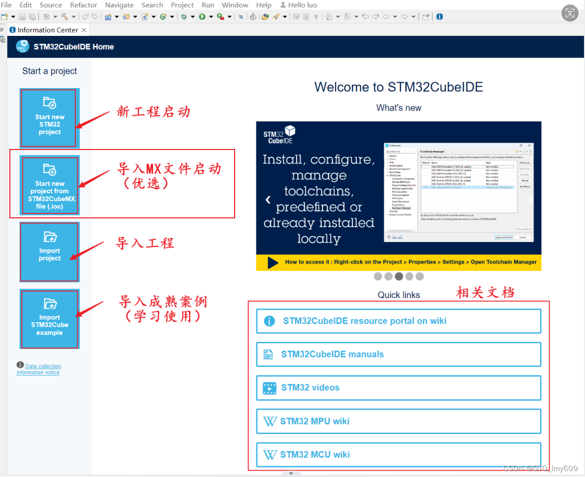Switch to the Information Center tab
Viewport: 585px width, 477px height.
click(x=47, y=30)
